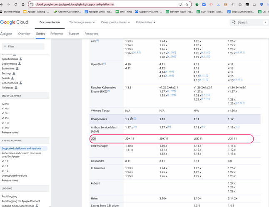Expand the Cross-product tools dropdown
Screen dimensions: 269x207
(x=115, y=22)
